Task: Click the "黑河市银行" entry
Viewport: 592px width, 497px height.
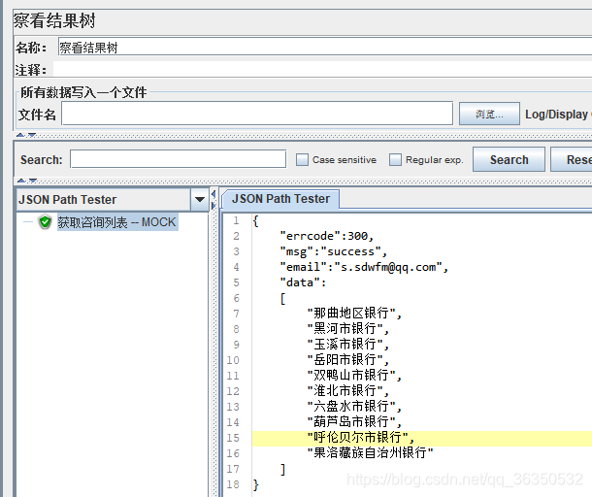Action: (x=347, y=328)
